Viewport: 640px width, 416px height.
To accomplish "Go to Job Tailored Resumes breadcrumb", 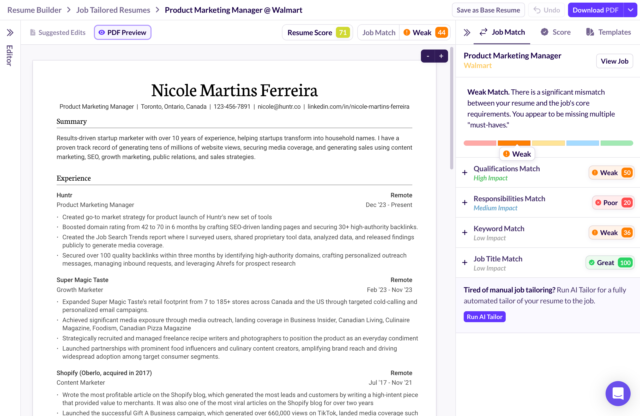I will click(113, 10).
